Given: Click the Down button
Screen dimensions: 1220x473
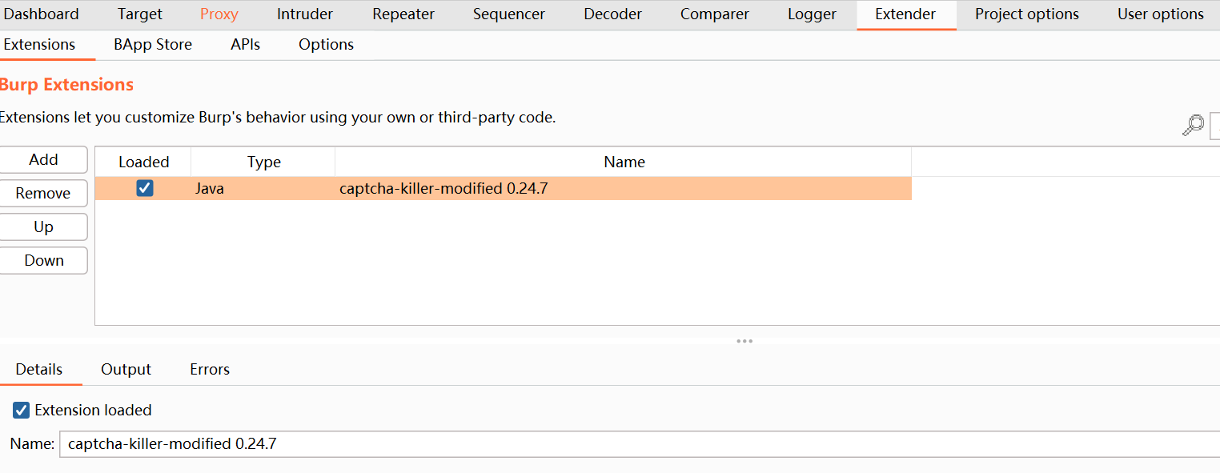Looking at the screenshot, I should tap(43, 261).
